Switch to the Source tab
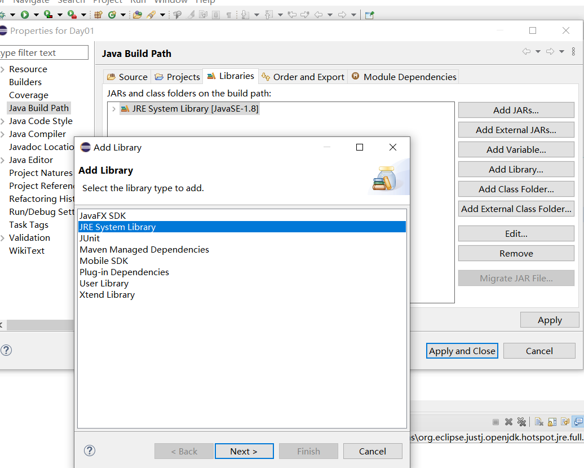 pyautogui.click(x=127, y=77)
